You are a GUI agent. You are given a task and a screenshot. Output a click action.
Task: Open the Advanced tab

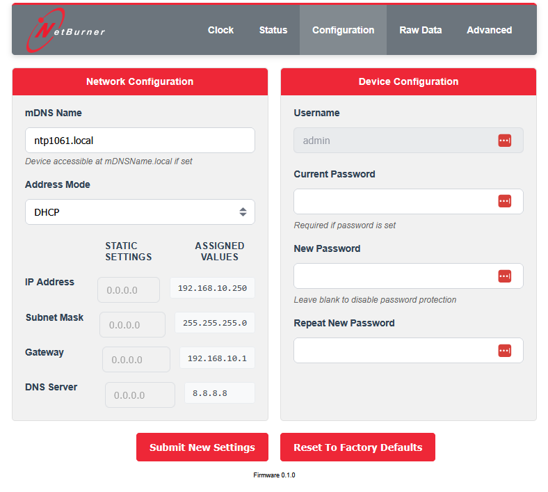pos(489,30)
